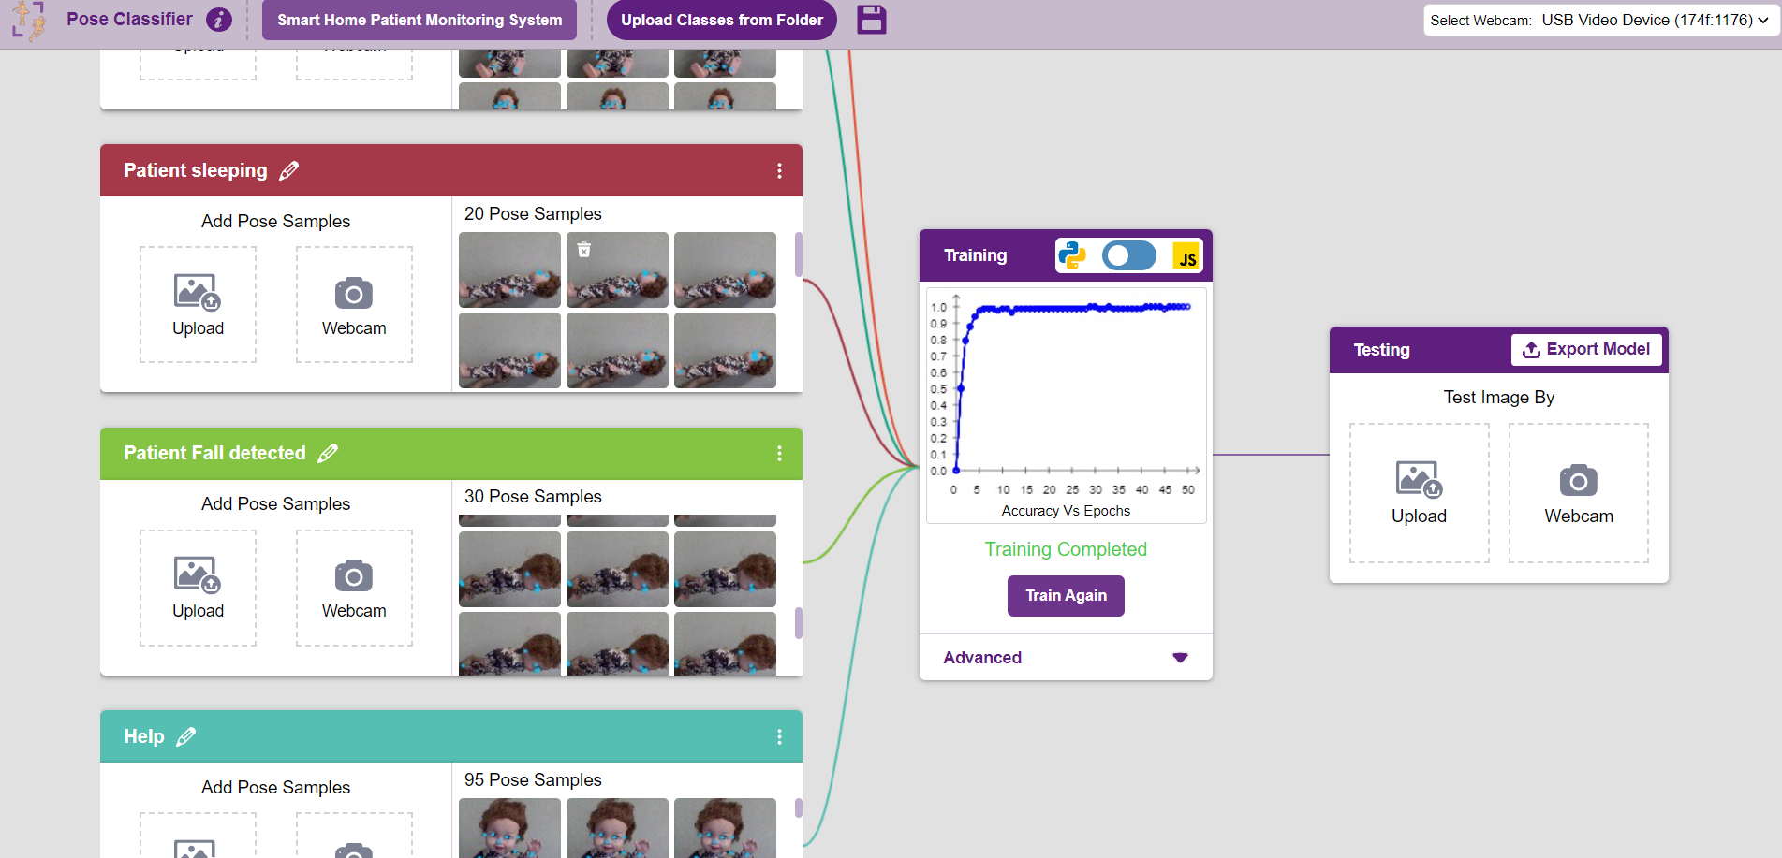Capture Patient Fall detected samples via Webcam

[x=354, y=588]
